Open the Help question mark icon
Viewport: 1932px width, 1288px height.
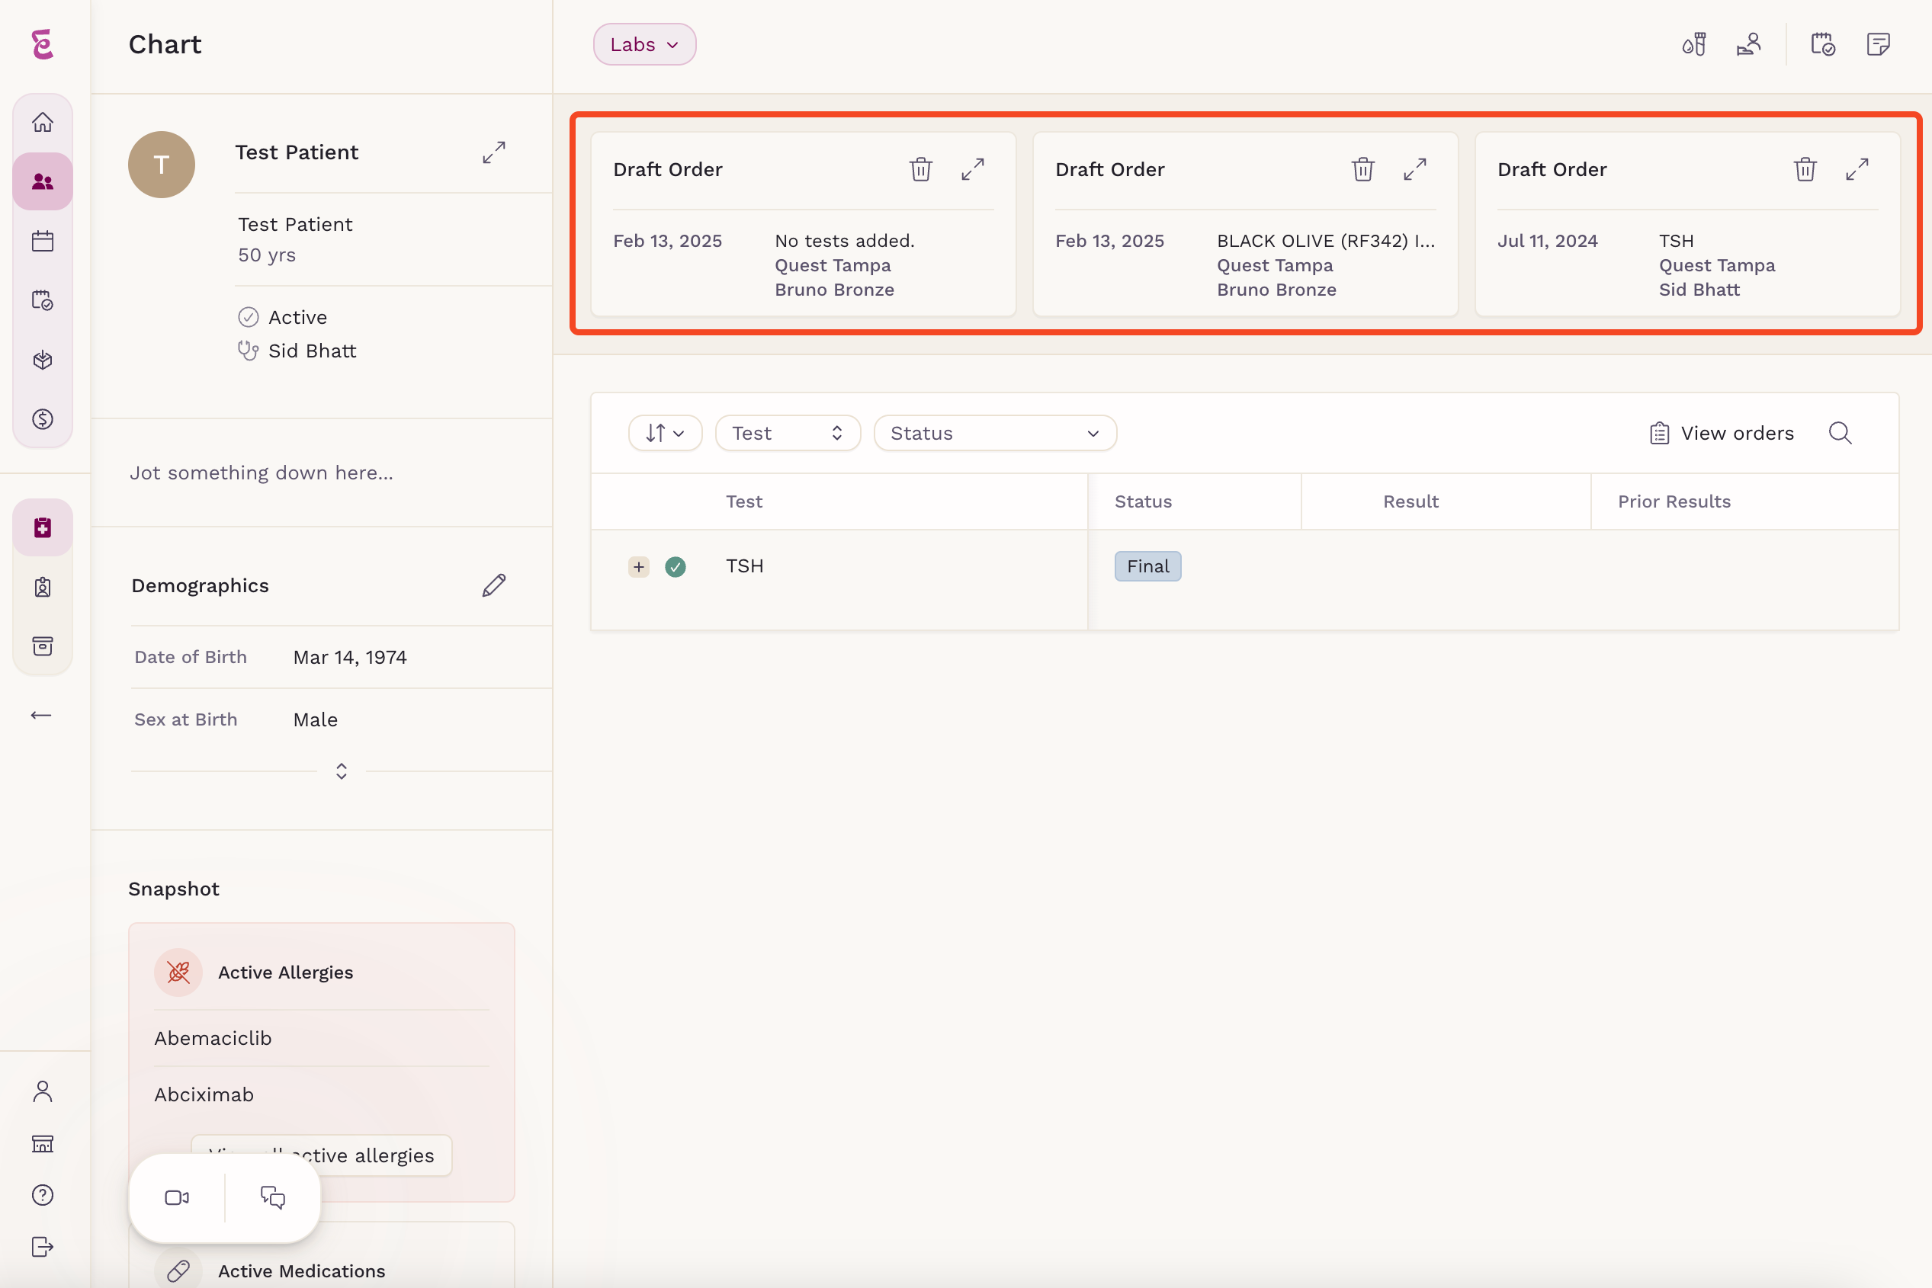point(43,1195)
